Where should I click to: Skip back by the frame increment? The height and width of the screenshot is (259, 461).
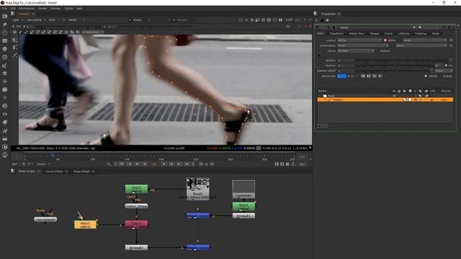201,164
